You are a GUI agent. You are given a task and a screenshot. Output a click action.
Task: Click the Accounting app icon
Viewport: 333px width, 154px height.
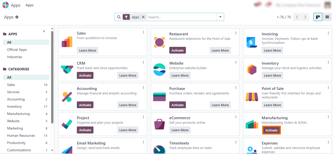point(67,97)
